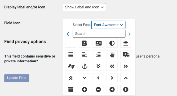Go to next page of icons
The image size is (177, 96).
(130, 34)
